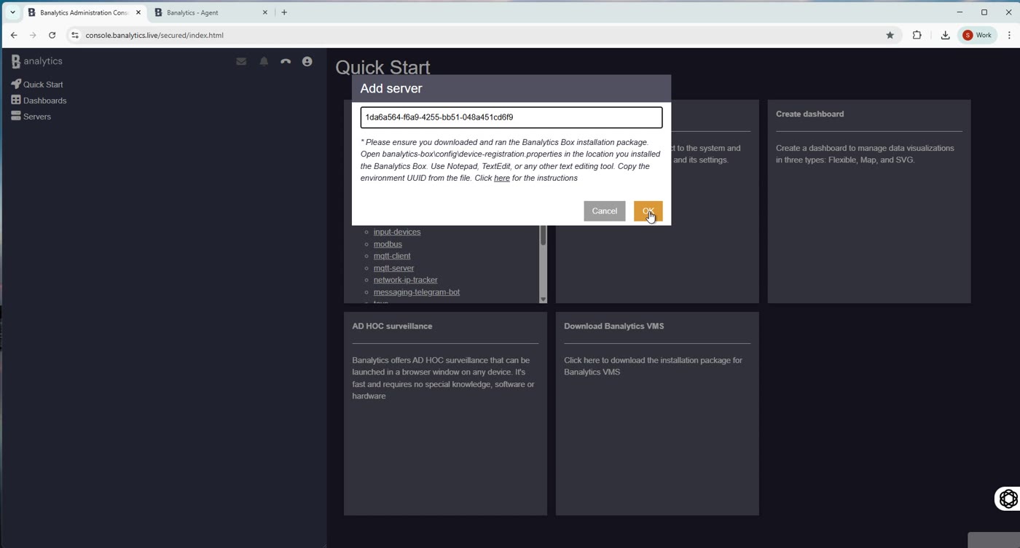
Task: Click the module list scrollbar thumb
Action: tap(543, 235)
